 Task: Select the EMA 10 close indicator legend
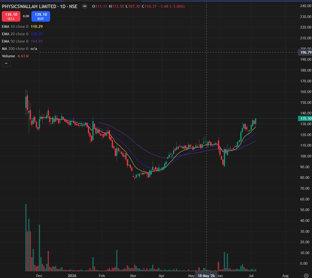tap(15, 27)
